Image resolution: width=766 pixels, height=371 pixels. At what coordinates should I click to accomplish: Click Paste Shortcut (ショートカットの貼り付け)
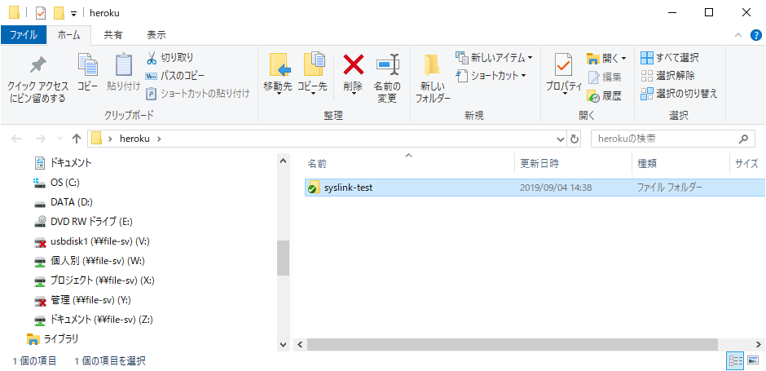pos(198,93)
